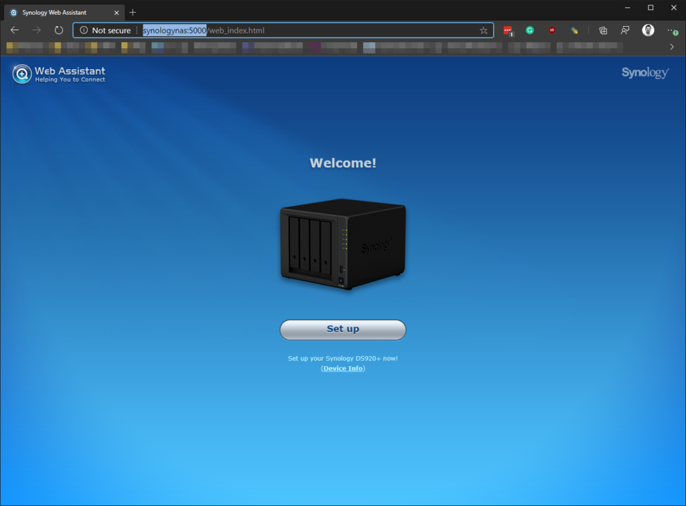Reload the page with refresh icon

pos(59,30)
